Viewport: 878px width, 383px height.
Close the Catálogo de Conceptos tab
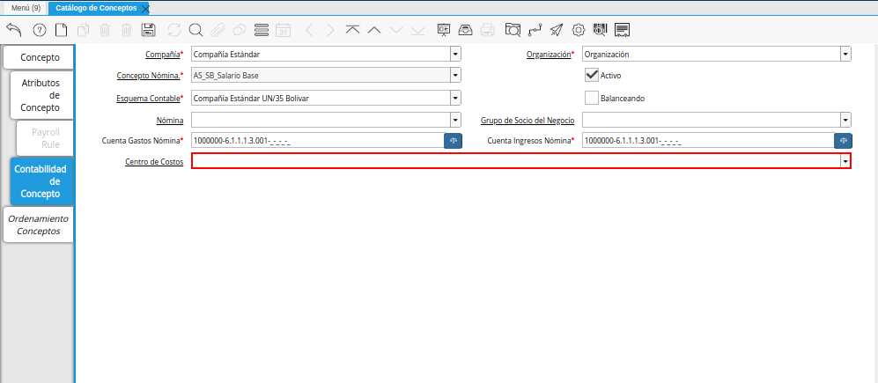145,9
